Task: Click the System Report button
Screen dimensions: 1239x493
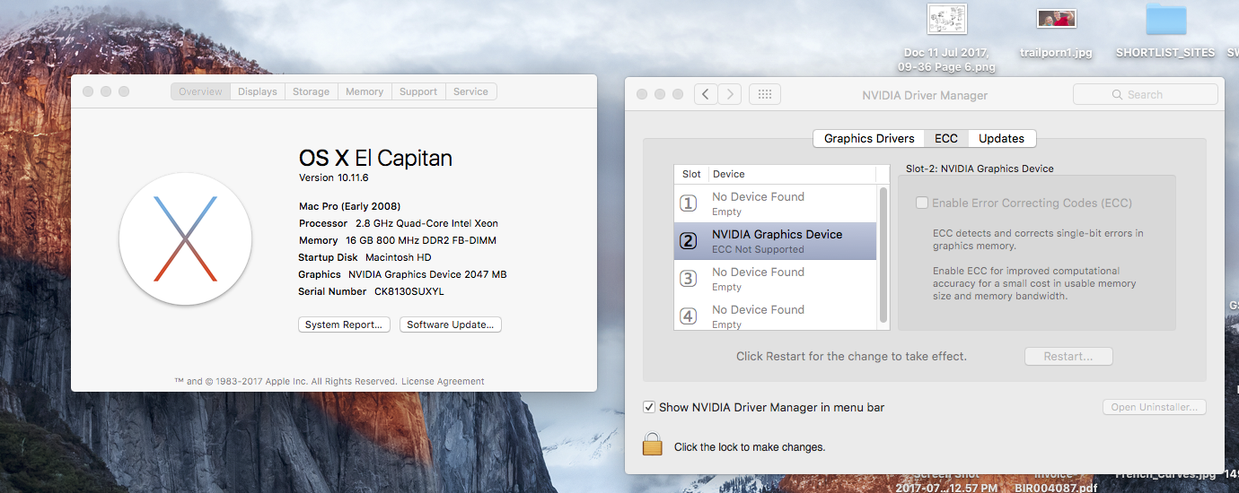Action: pyautogui.click(x=344, y=324)
